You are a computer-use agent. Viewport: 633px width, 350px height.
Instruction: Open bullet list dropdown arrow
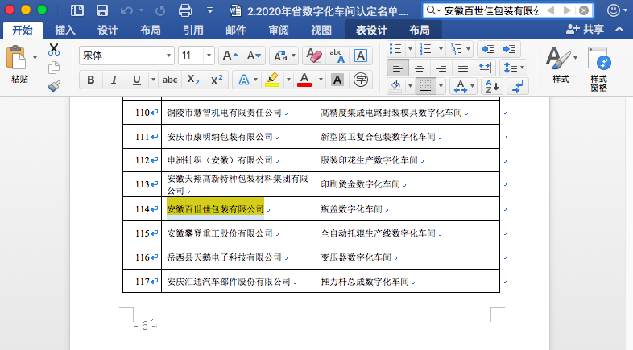pos(410,49)
